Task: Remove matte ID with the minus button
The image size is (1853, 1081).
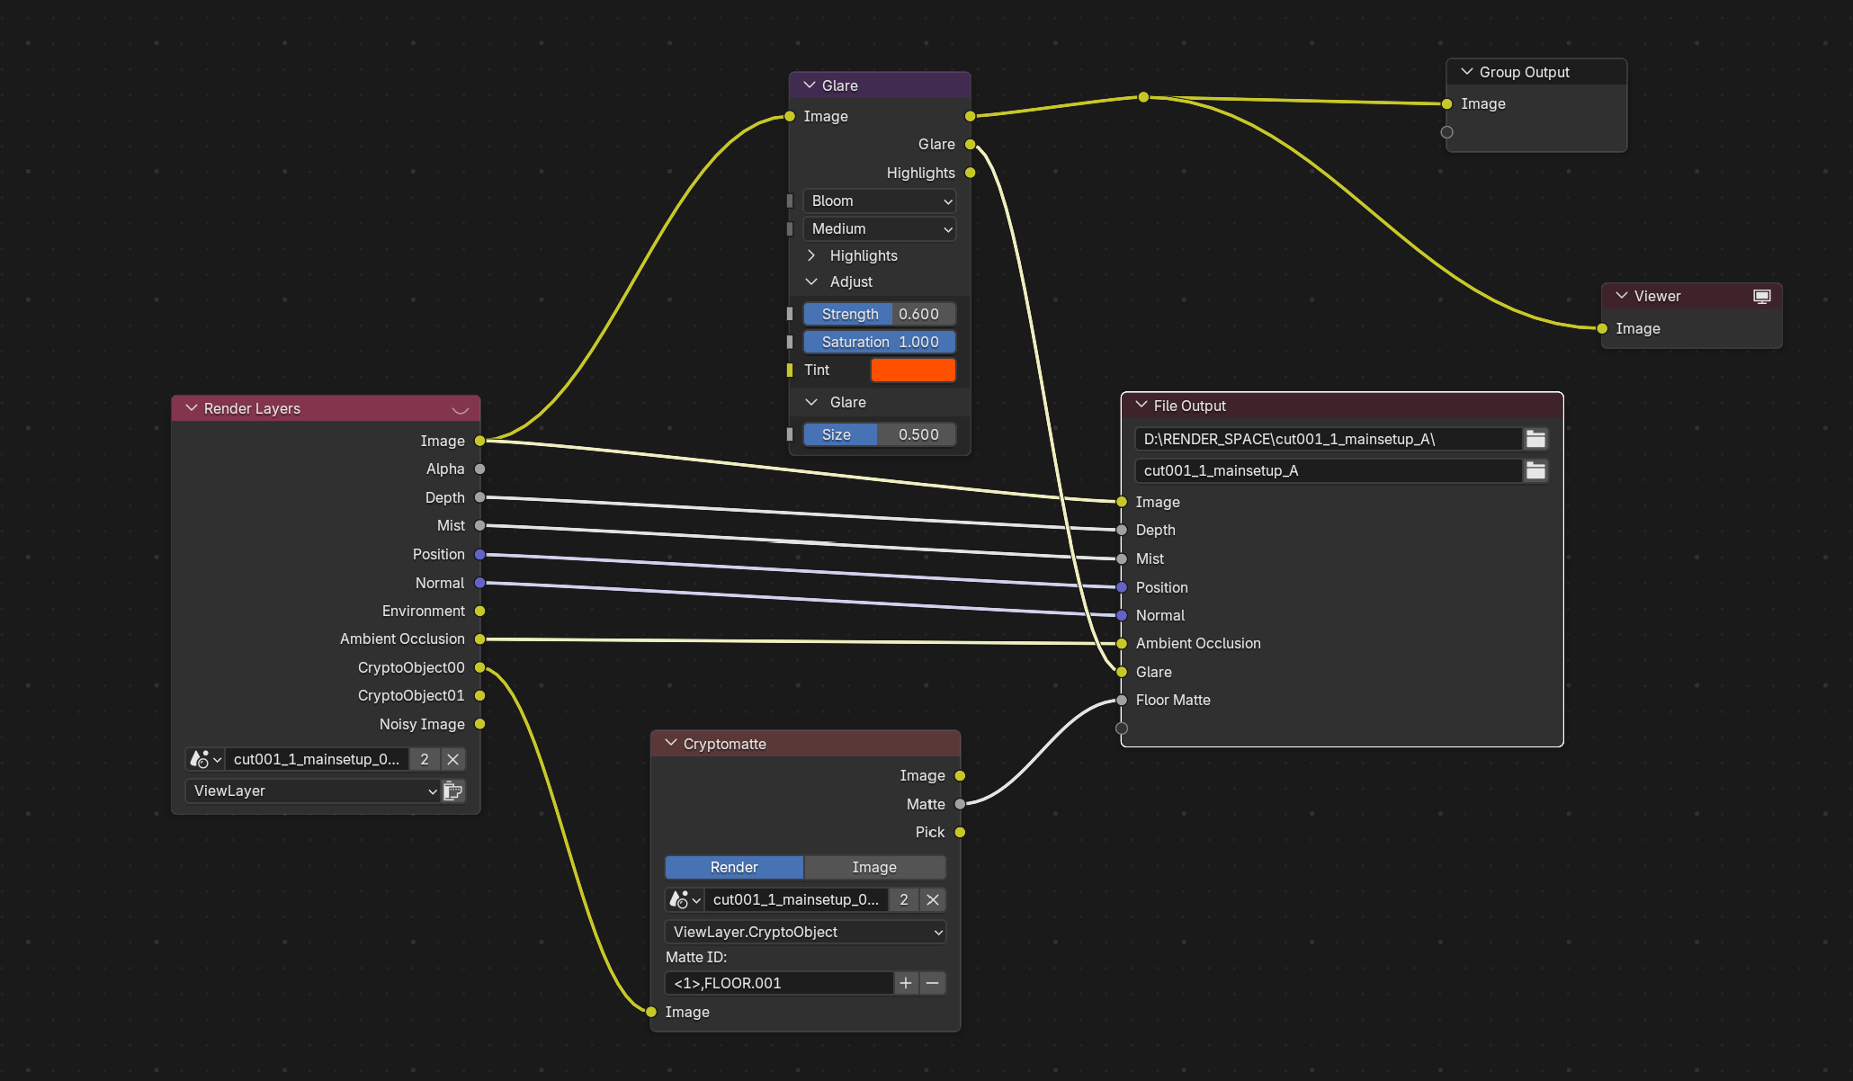Action: tap(933, 983)
